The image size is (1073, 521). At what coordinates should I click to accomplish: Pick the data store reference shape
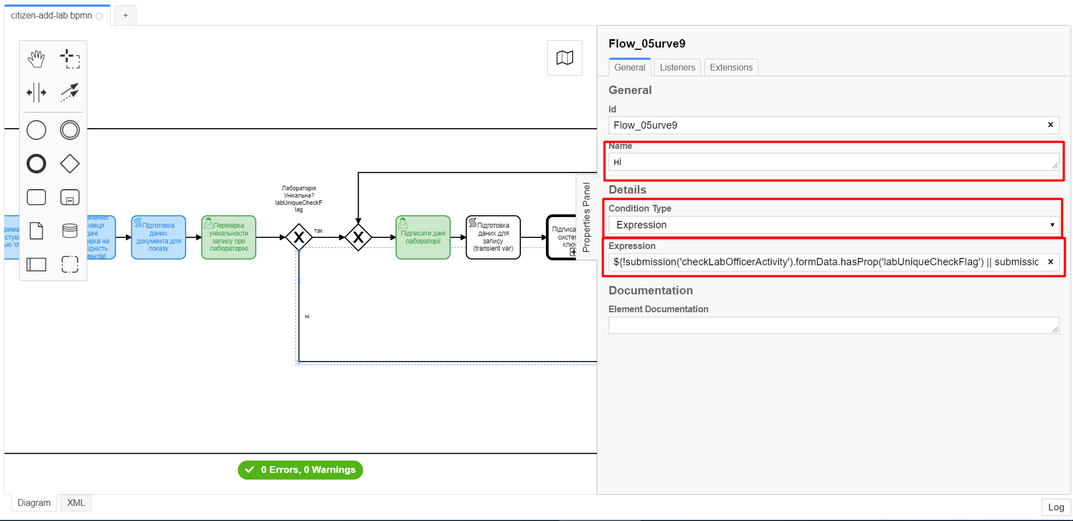[x=70, y=231]
